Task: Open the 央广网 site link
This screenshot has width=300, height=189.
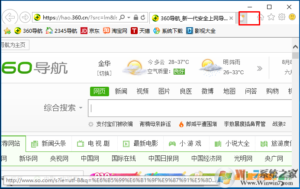Action: coord(274,158)
